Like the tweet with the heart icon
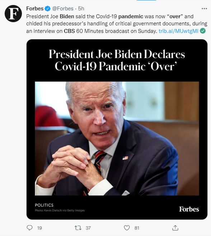211x236 pixels. coord(127,228)
